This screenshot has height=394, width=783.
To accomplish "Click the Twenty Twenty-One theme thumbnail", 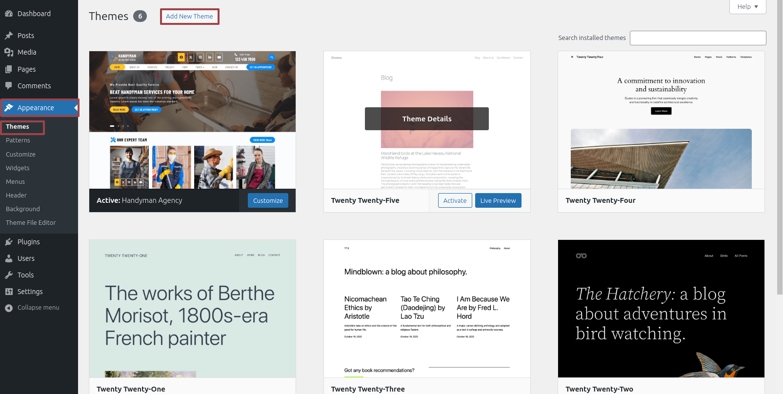I will pos(192,308).
